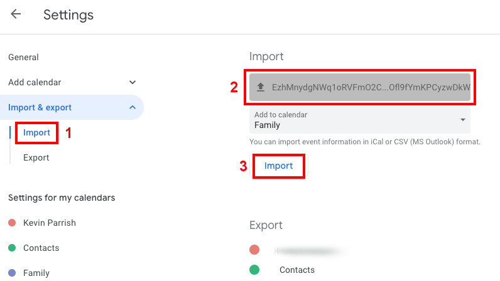Click the red dot under Export
This screenshot has height=281, width=500.
[x=254, y=250]
